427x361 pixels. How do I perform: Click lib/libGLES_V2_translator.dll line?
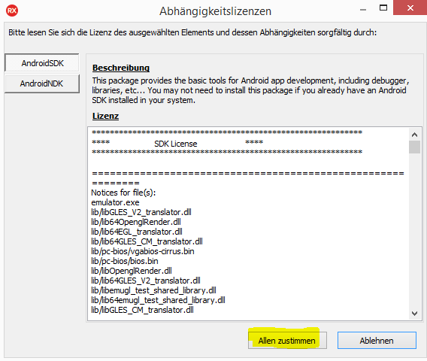click(x=141, y=212)
